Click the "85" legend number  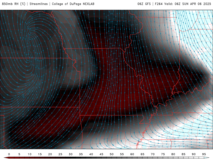click(183, 154)
